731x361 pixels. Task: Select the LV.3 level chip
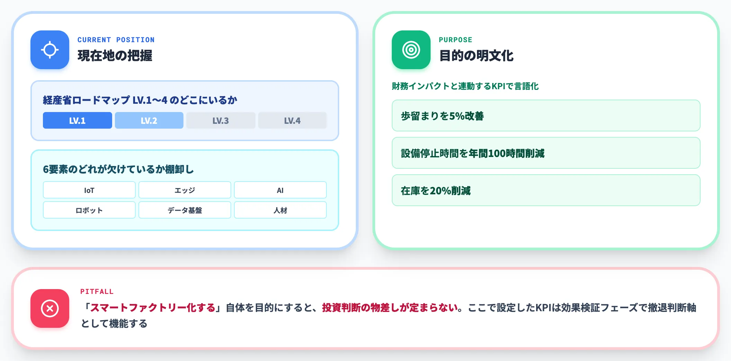pos(221,120)
